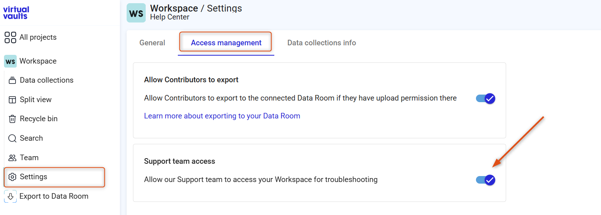Click Workspace in the header breadcrumb
The image size is (601, 215).
(x=174, y=8)
